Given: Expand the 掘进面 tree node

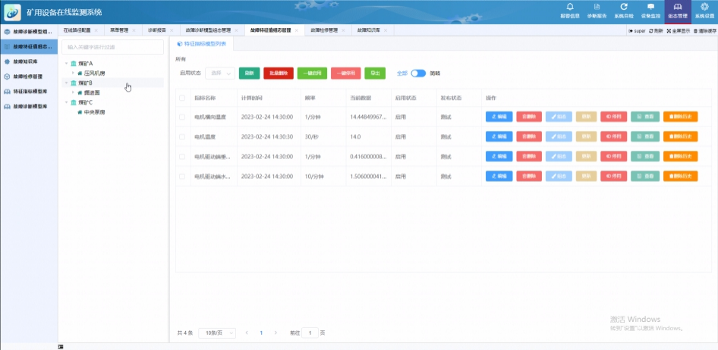Looking at the screenshot, I should point(72,92).
